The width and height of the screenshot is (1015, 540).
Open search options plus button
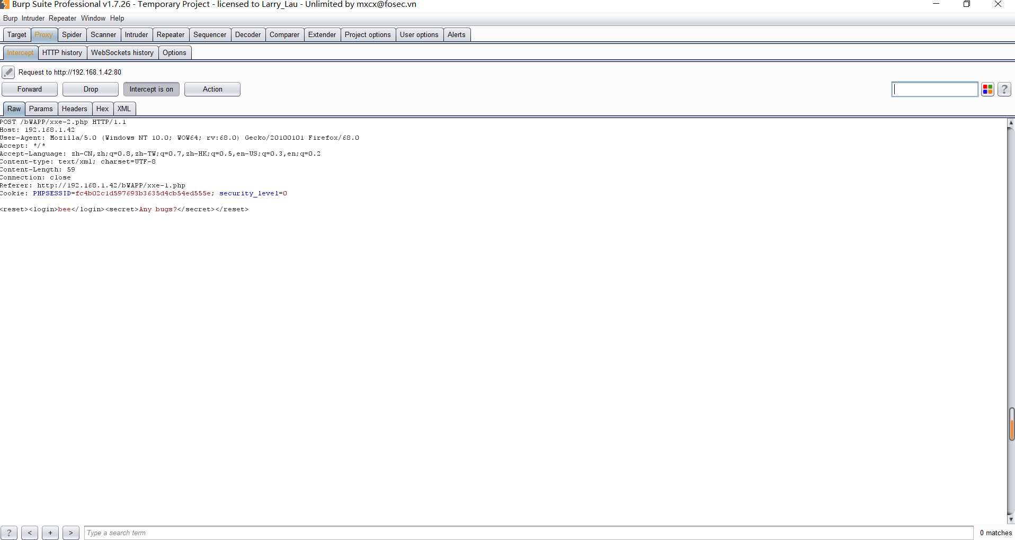[x=50, y=533]
